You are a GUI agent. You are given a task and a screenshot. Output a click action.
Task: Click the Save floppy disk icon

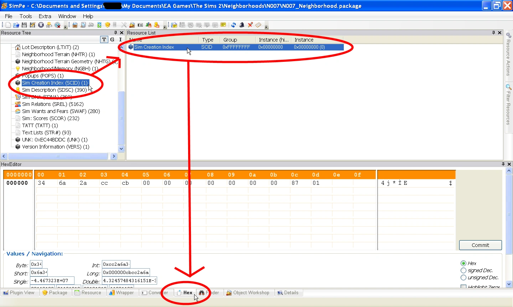[x=24, y=25]
